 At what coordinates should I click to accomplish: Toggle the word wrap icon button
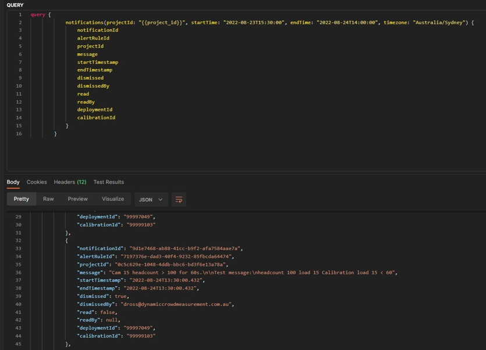[x=179, y=200]
